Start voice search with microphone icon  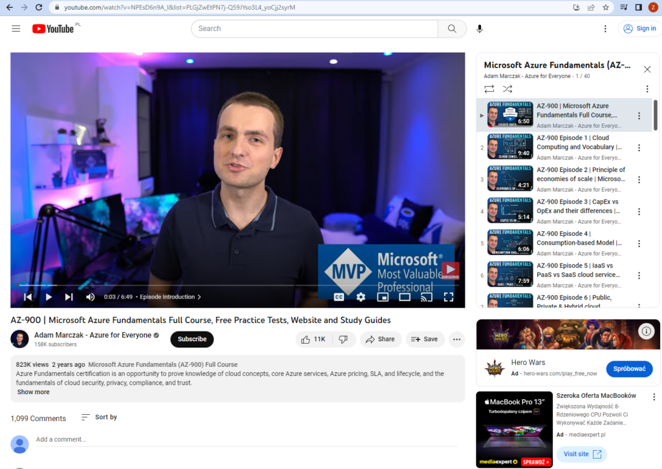[x=480, y=28]
